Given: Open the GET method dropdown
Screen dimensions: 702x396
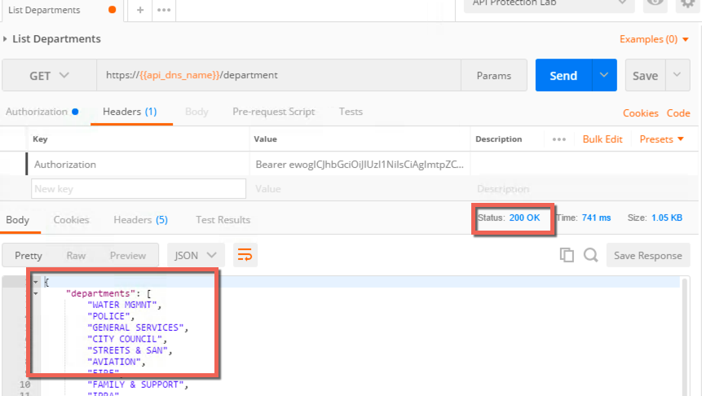Looking at the screenshot, I should coord(49,75).
